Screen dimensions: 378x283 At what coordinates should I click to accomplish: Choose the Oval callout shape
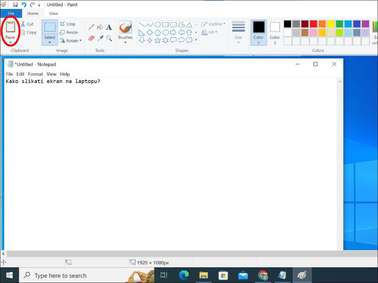pos(181,40)
